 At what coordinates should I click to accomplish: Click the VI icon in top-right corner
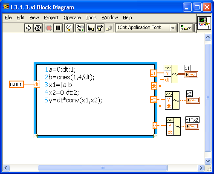[204, 23]
